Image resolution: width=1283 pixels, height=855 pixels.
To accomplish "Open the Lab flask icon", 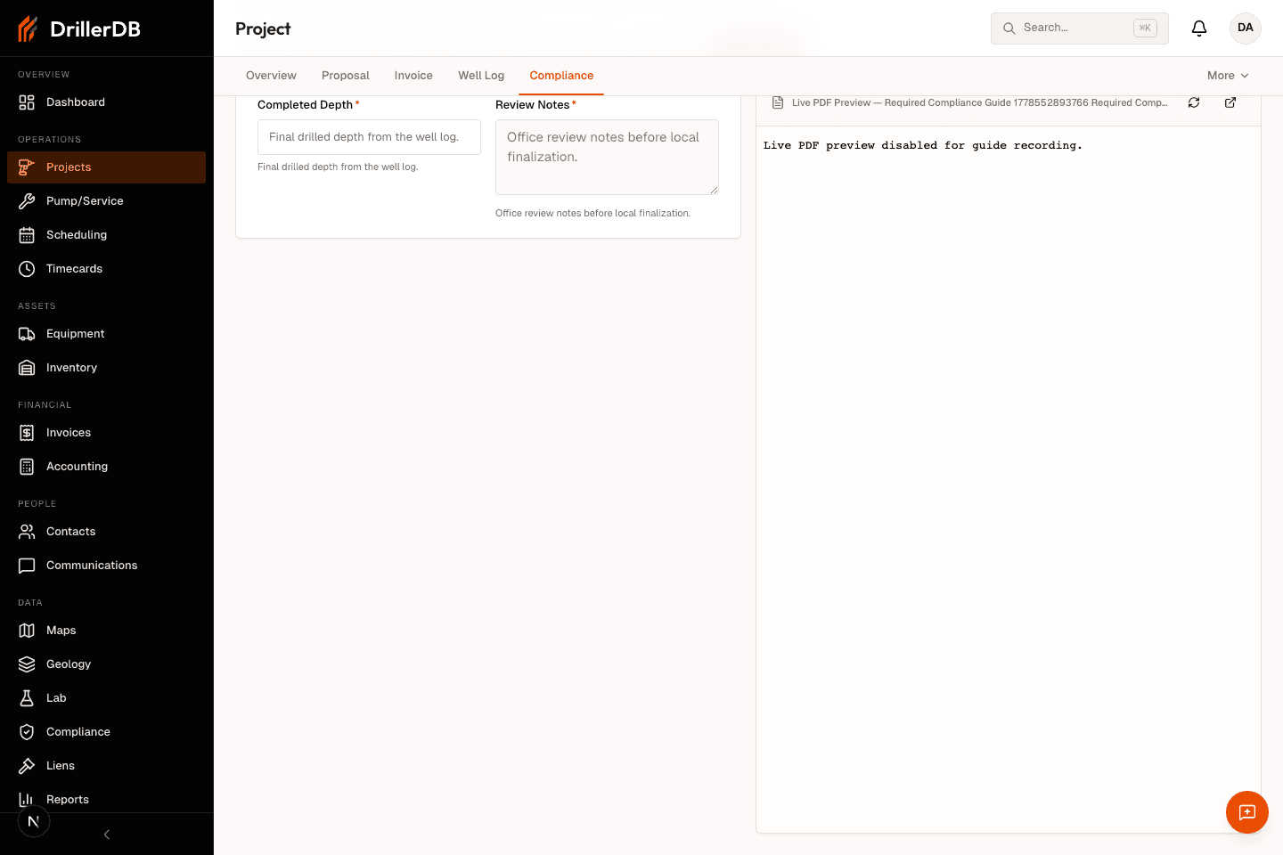I will 27,698.
